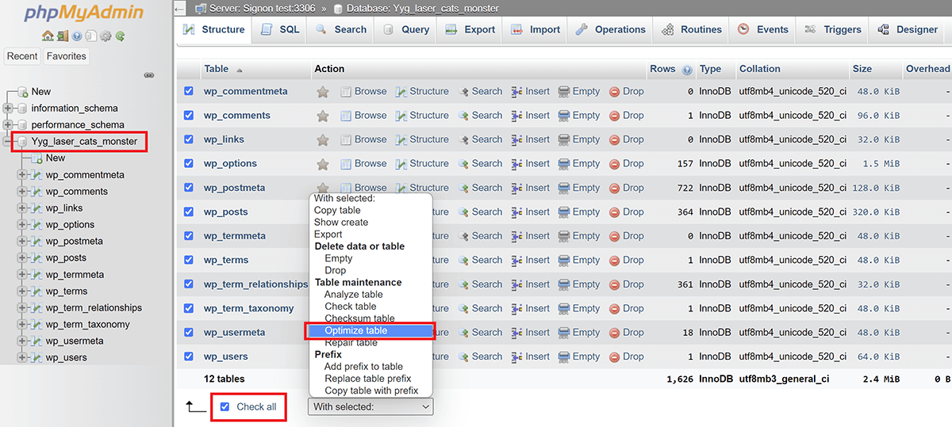Sort by the Table column header
Viewport: 952px width, 427px height.
tap(217, 69)
